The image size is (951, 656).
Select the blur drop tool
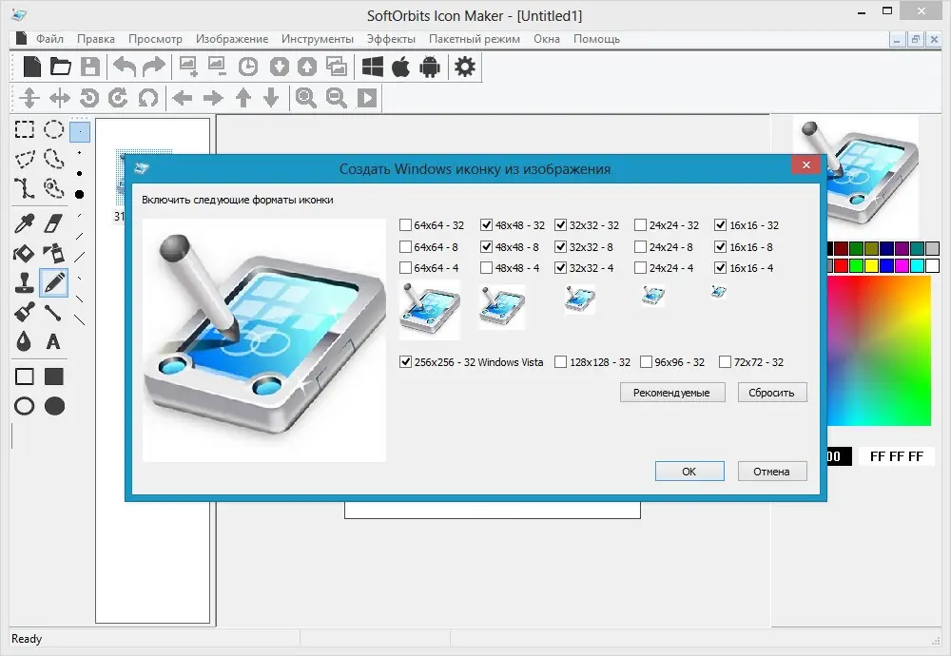point(24,342)
